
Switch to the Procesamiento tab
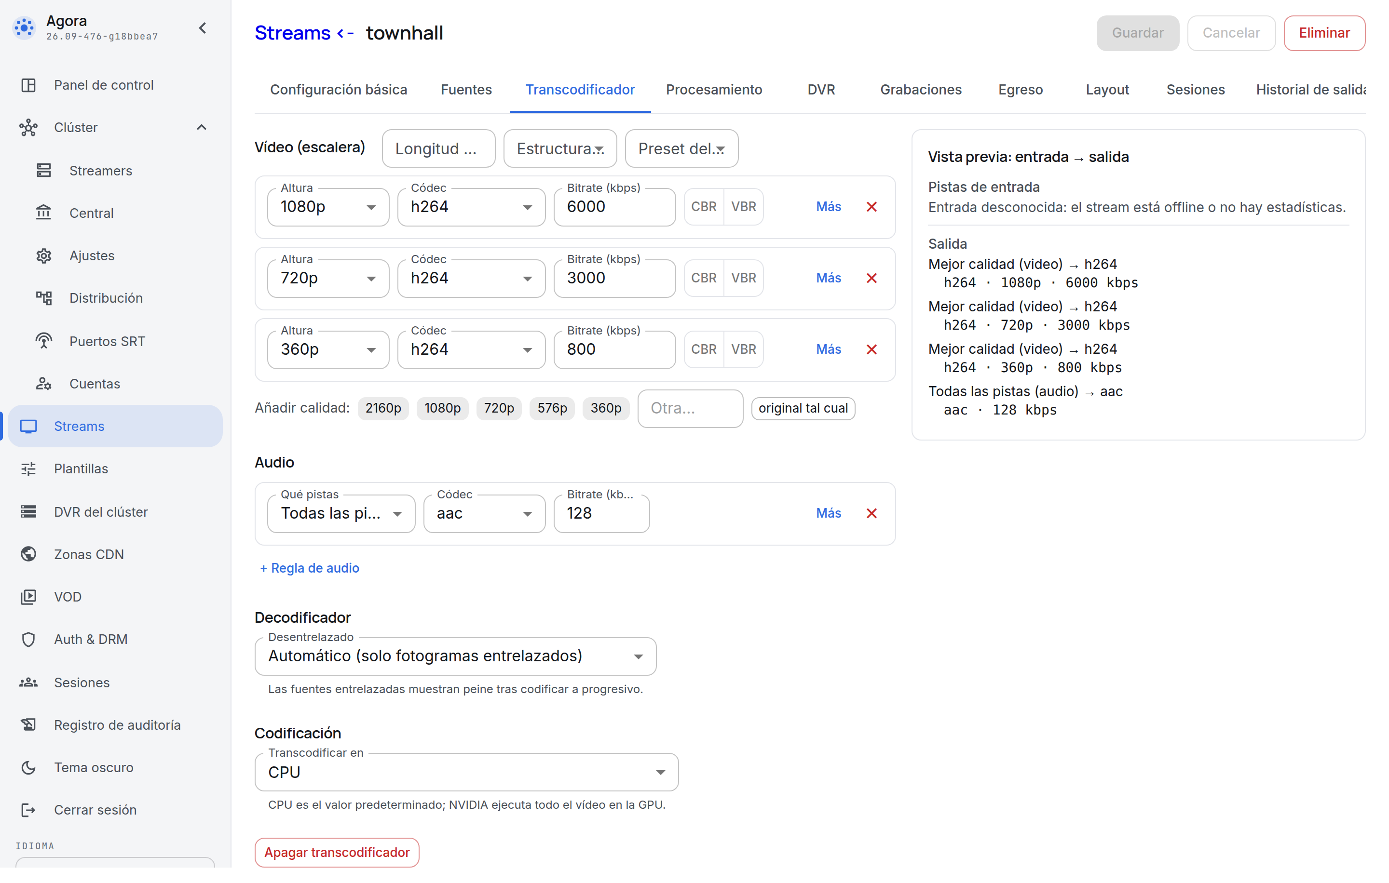[x=714, y=90]
